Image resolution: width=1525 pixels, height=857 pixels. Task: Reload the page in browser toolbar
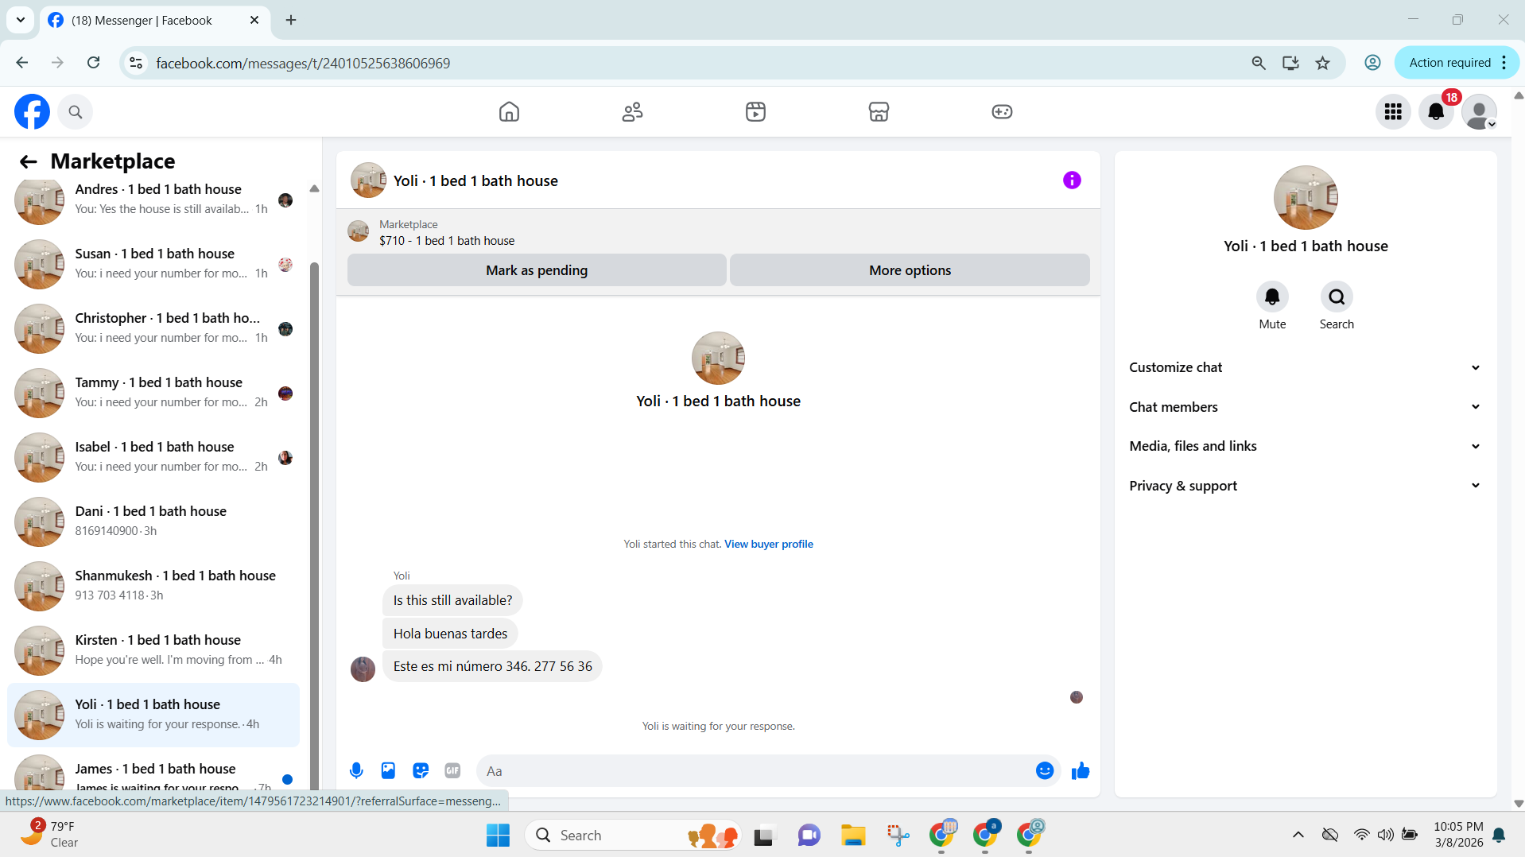tap(93, 63)
